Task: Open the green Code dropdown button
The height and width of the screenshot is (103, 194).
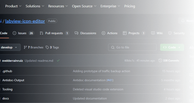Action: (172, 47)
